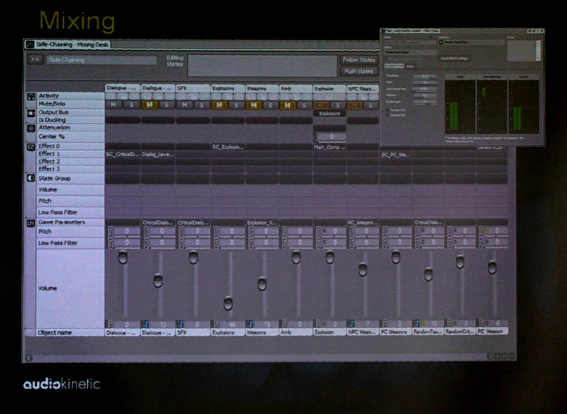Click the Game Parameters section icon
The height and width of the screenshot is (414, 567).
(30, 223)
